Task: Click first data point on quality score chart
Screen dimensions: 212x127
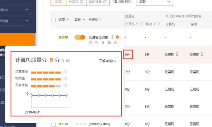Action: point(32,95)
